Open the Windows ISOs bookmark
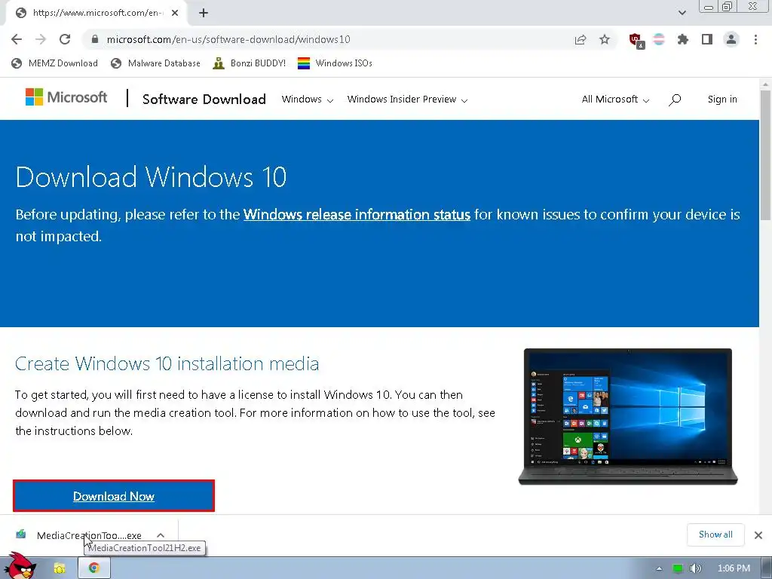Screen dimensions: 772x579 click(x=335, y=63)
